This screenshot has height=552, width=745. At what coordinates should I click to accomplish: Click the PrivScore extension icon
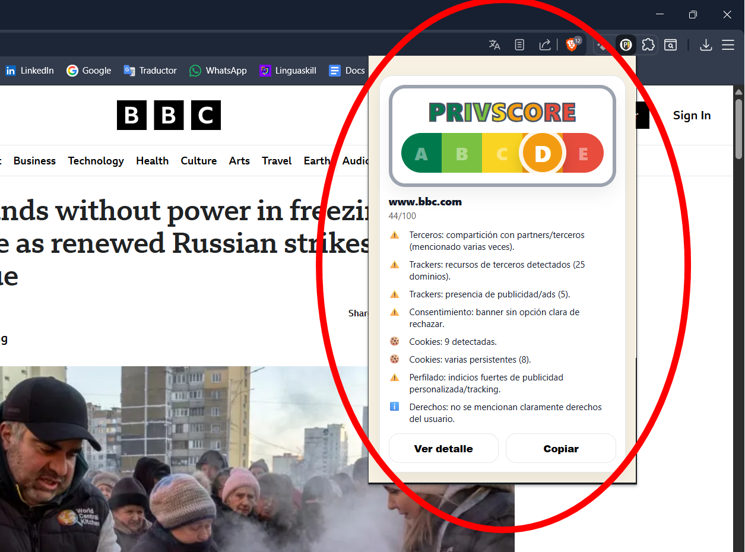[x=626, y=45]
